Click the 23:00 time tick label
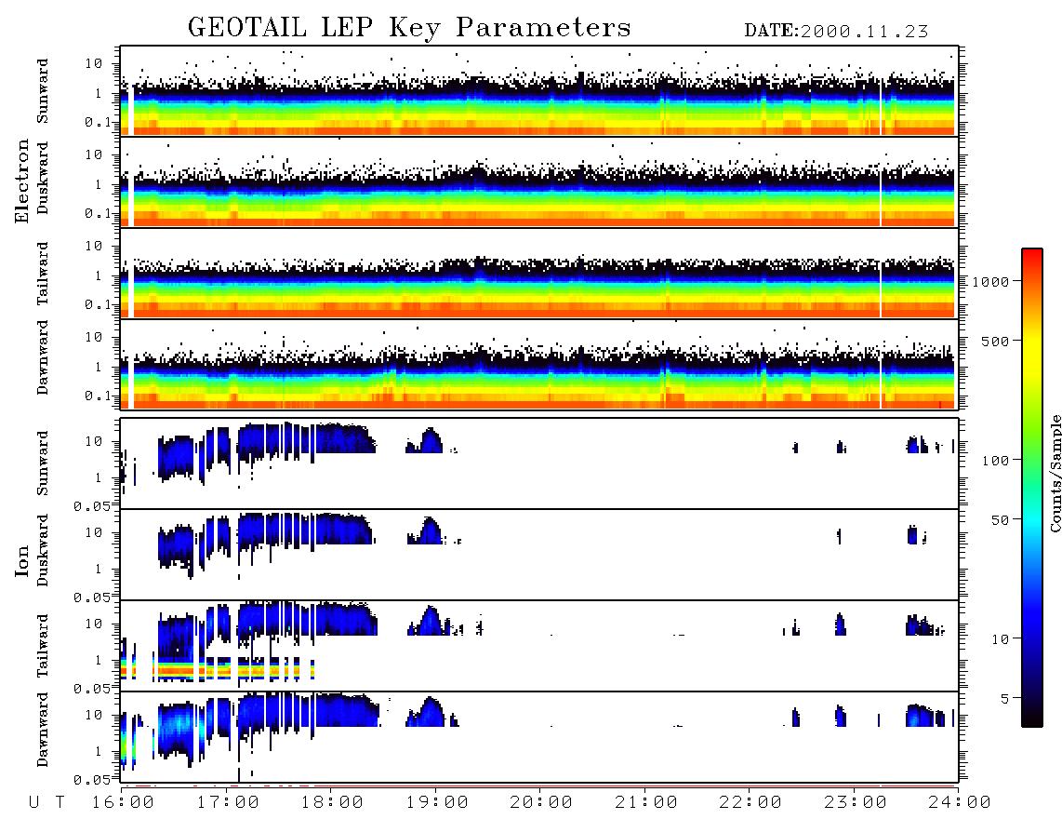The width and height of the screenshot is (1062, 819). pyautogui.click(x=856, y=802)
